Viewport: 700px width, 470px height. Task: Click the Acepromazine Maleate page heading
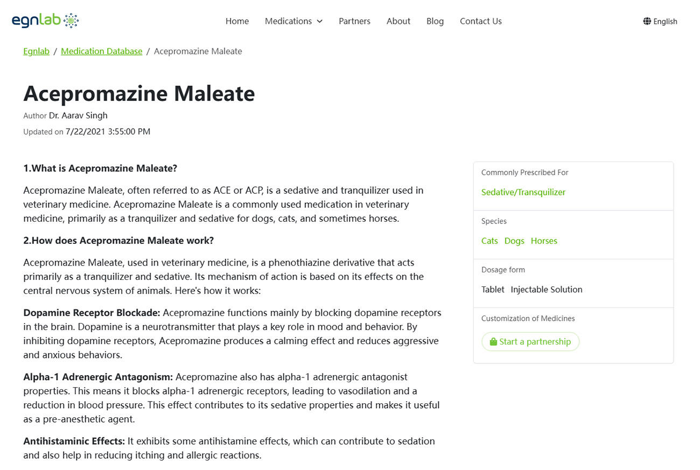click(139, 93)
